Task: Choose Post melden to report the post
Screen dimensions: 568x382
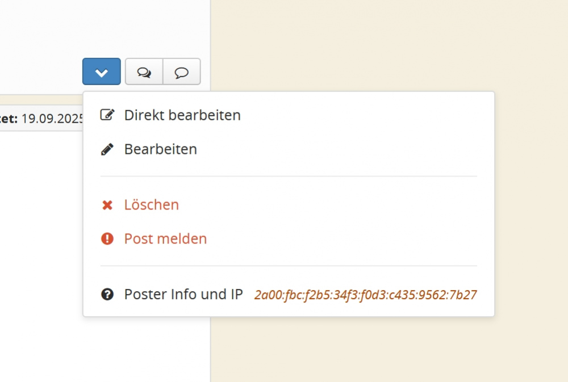Action: pyautogui.click(x=165, y=239)
